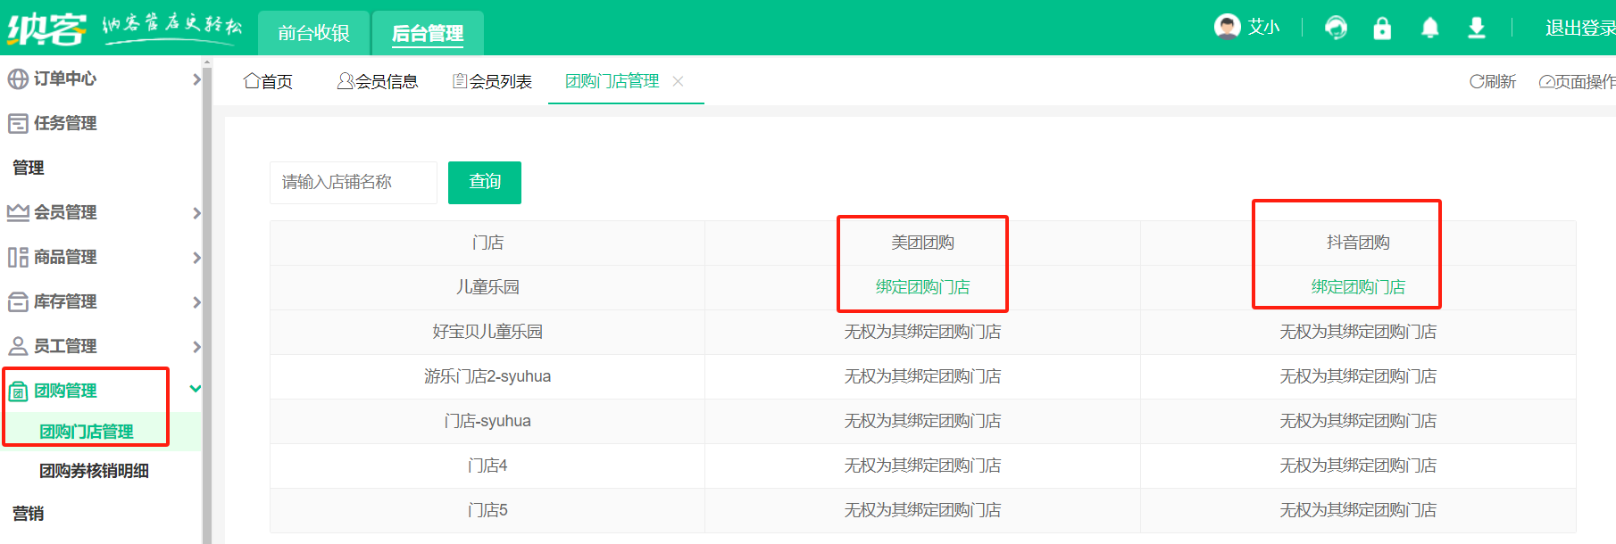Click 绑定团购门店 link under 抖音团购
The image size is (1616, 544).
coord(1358,287)
